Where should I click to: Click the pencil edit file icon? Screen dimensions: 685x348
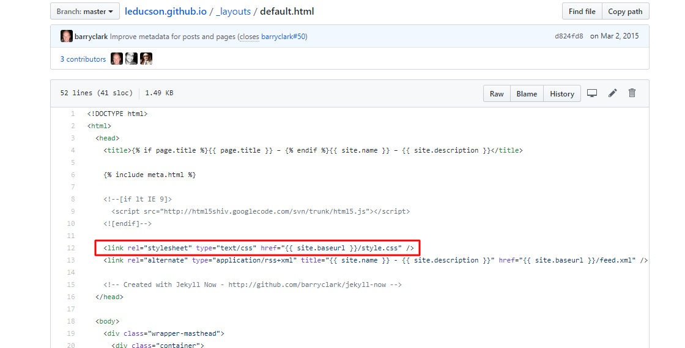click(x=612, y=93)
